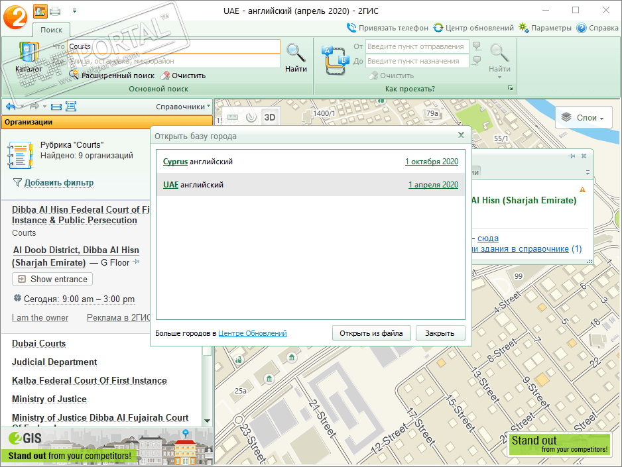Select the Поиск ribbon tab

click(51, 30)
